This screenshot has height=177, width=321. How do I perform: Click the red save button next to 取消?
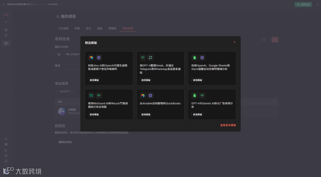pos(275,40)
